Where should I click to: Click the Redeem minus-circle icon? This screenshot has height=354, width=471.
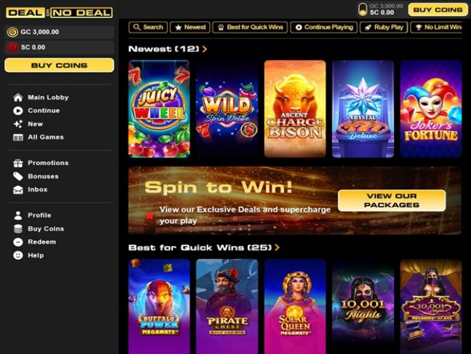[18, 242]
